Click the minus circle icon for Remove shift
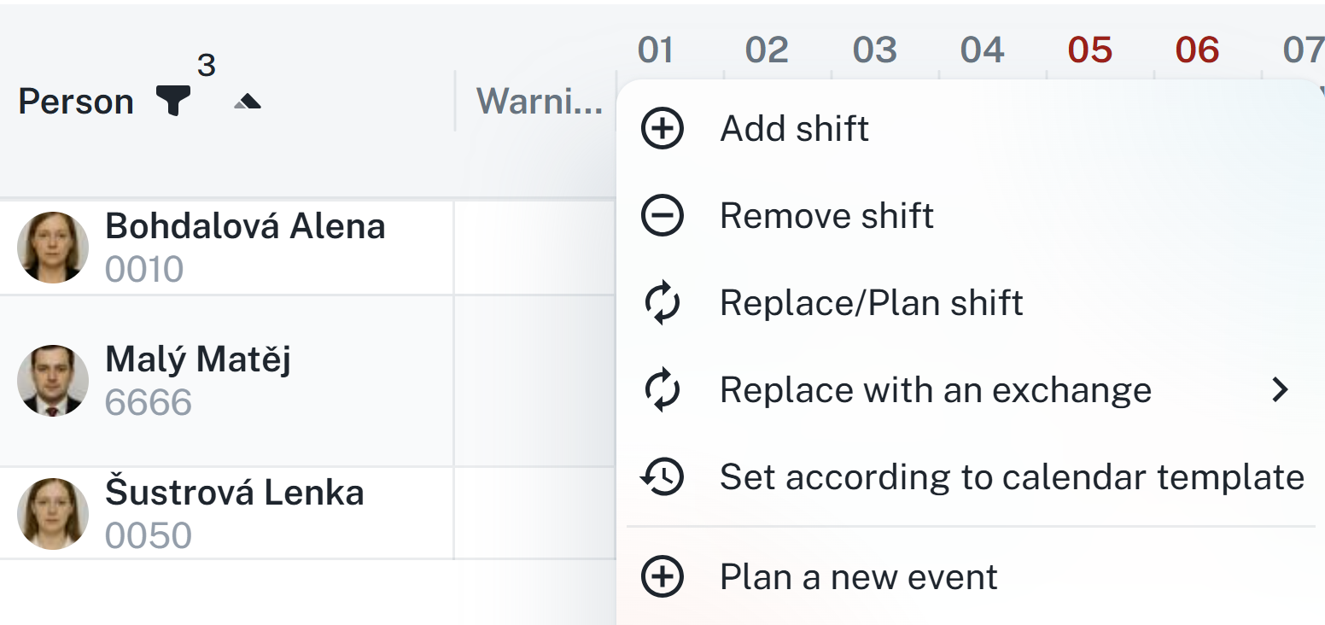Image resolution: width=1325 pixels, height=625 pixels. 662,216
